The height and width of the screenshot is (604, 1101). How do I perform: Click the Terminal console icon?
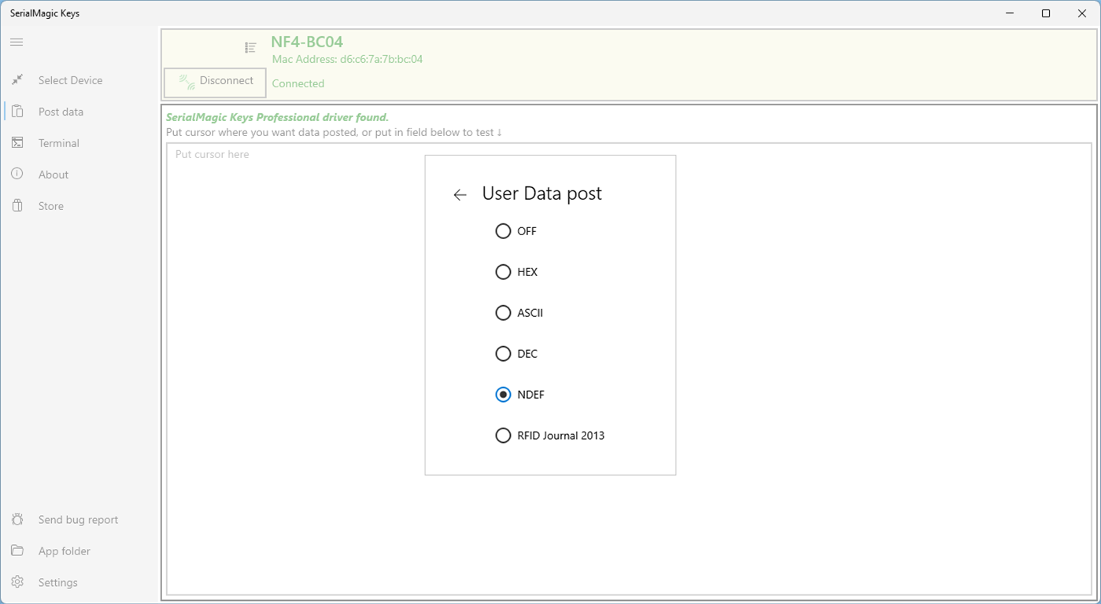[x=17, y=143]
